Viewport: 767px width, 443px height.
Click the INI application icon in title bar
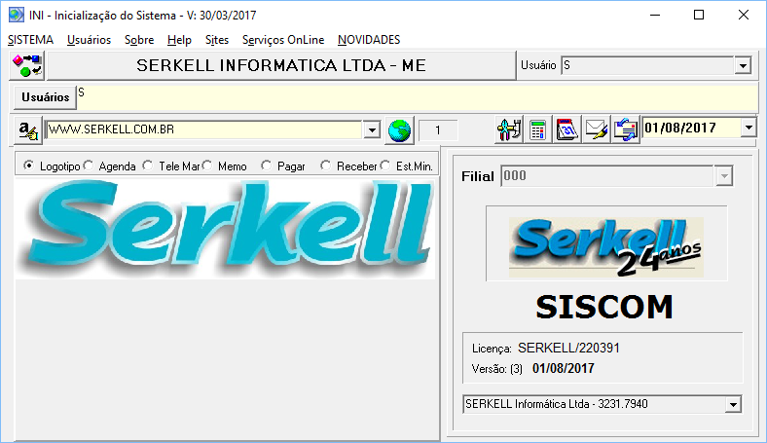tap(17, 15)
